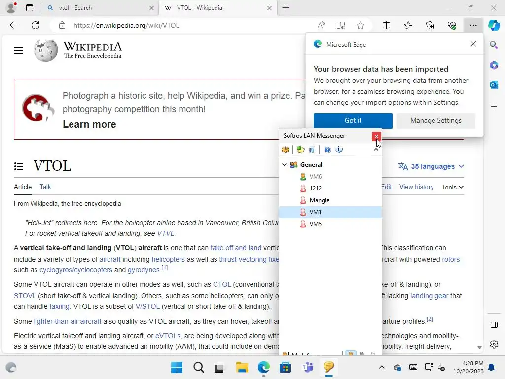Click the Wikipedia globe logo
The width and height of the screenshot is (505, 379).
point(46,51)
